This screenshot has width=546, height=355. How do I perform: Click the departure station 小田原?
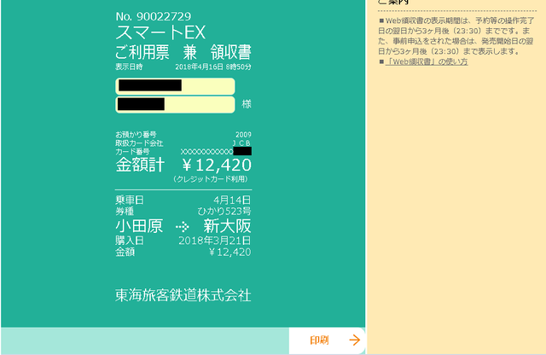(139, 226)
